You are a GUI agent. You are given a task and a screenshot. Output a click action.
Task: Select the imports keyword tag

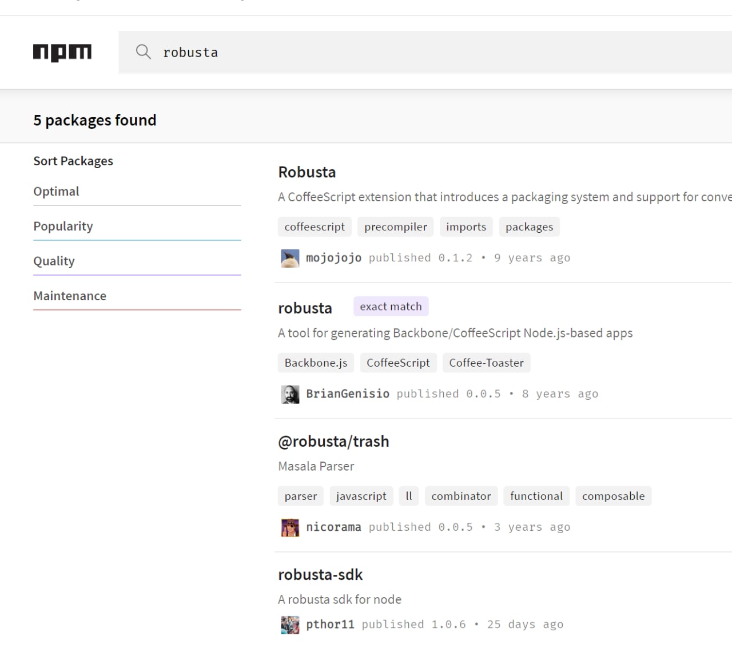(466, 227)
